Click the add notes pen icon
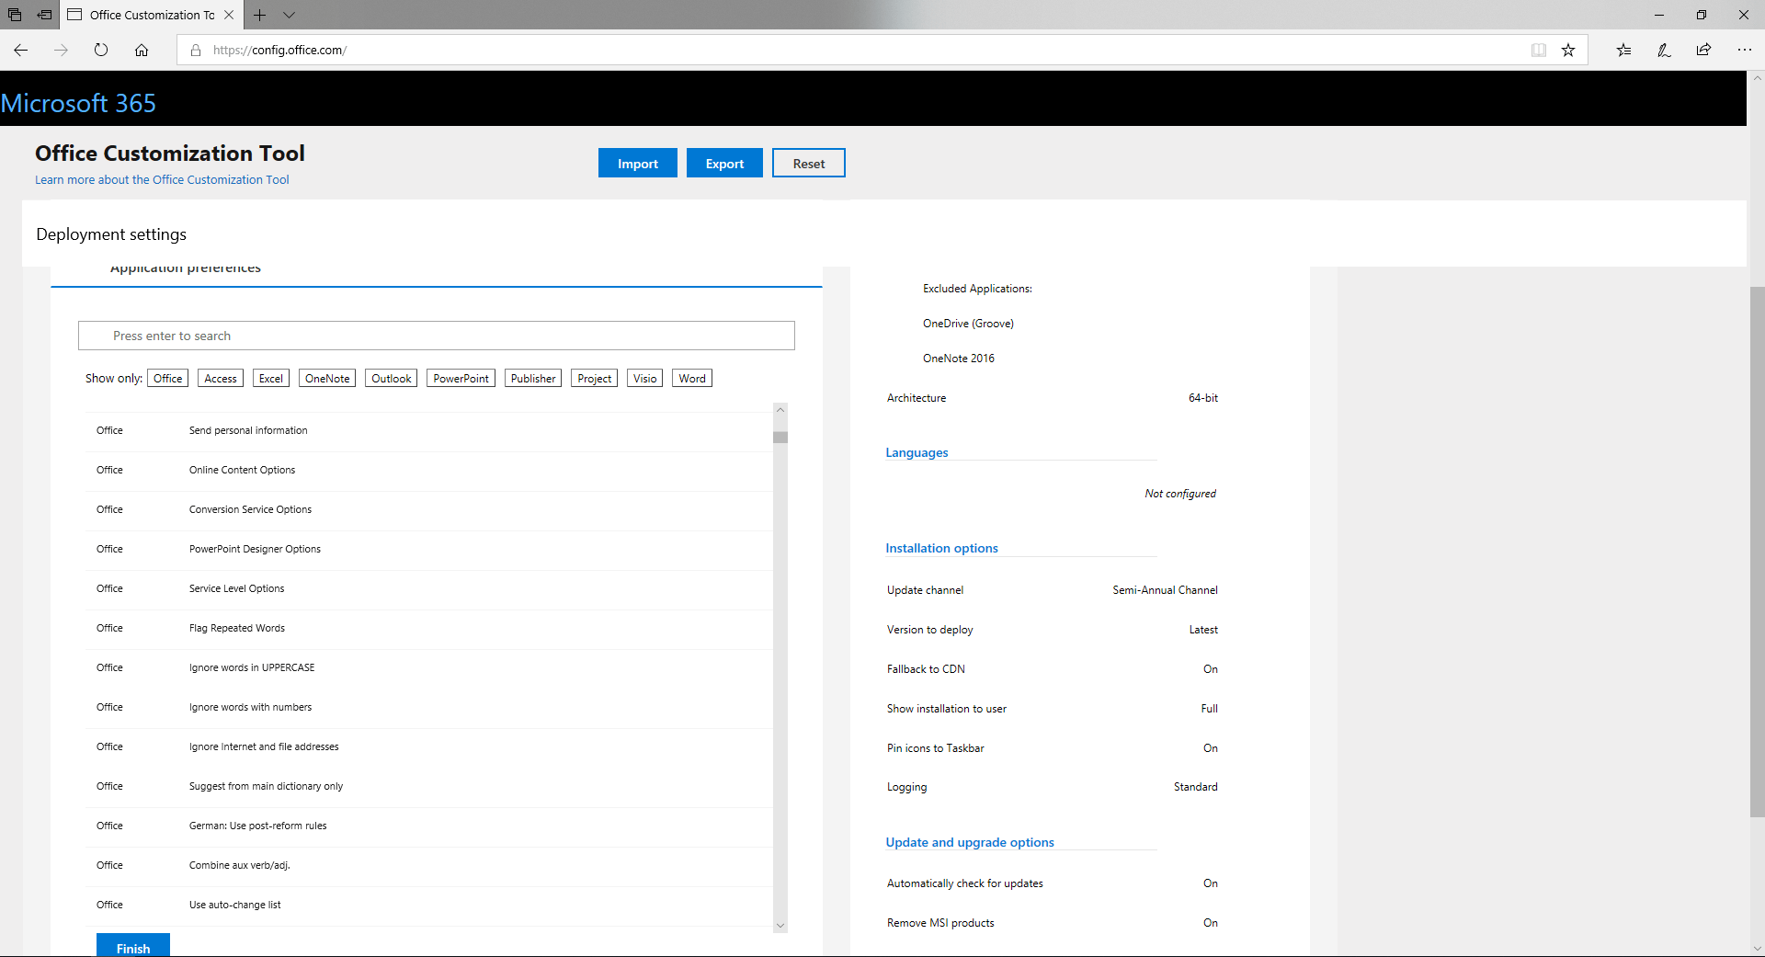 click(1664, 50)
